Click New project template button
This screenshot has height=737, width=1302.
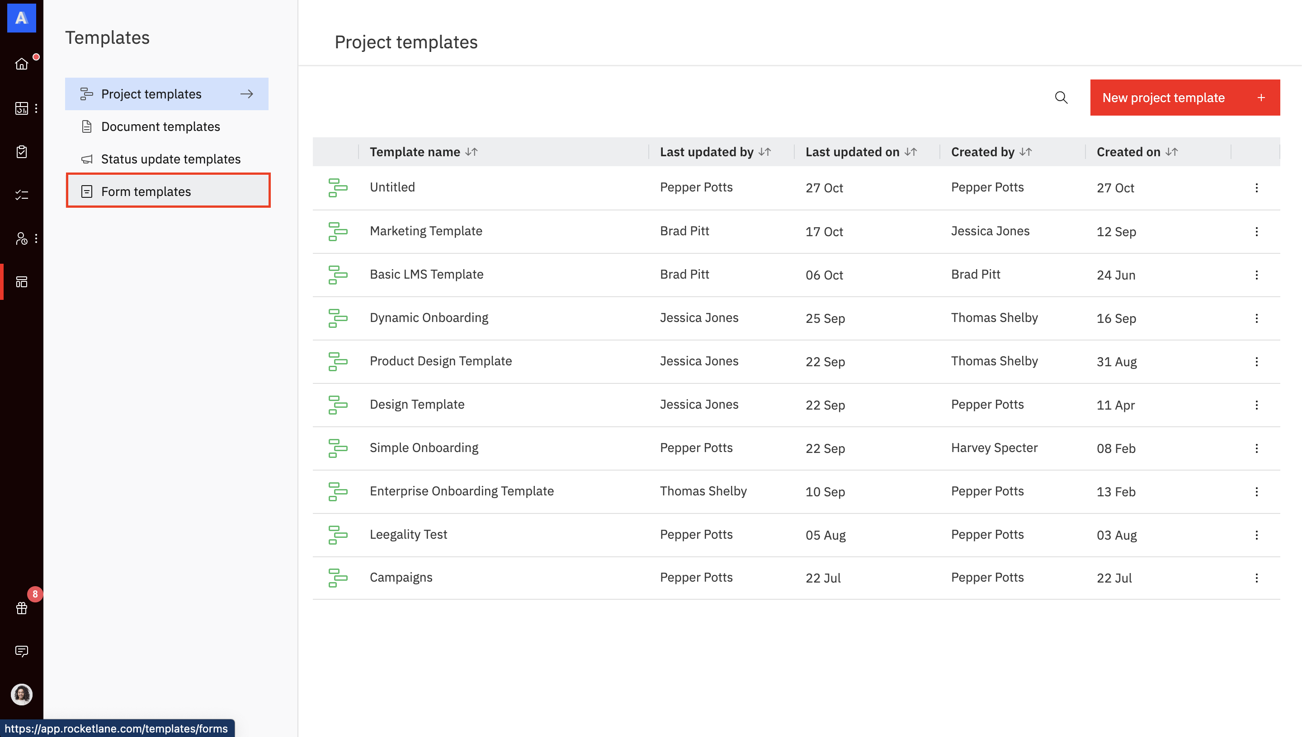(1184, 97)
